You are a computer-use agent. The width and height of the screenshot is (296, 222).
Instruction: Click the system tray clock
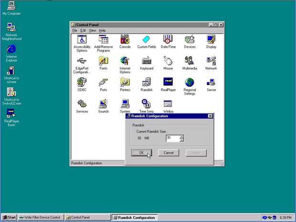[x=285, y=218]
